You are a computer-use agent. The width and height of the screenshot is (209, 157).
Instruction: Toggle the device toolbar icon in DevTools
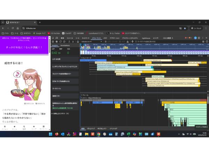point(57,37)
